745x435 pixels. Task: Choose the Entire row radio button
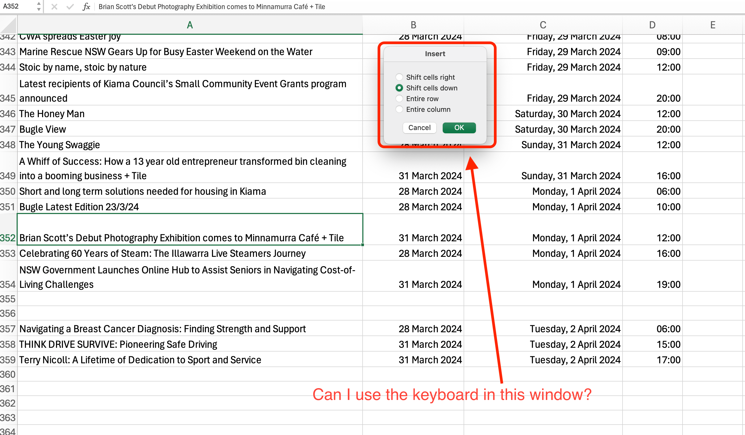pos(399,98)
